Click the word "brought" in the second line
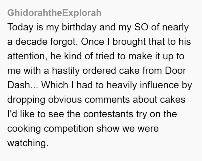Viewport: 202px width, 161px height. click(x=129, y=42)
